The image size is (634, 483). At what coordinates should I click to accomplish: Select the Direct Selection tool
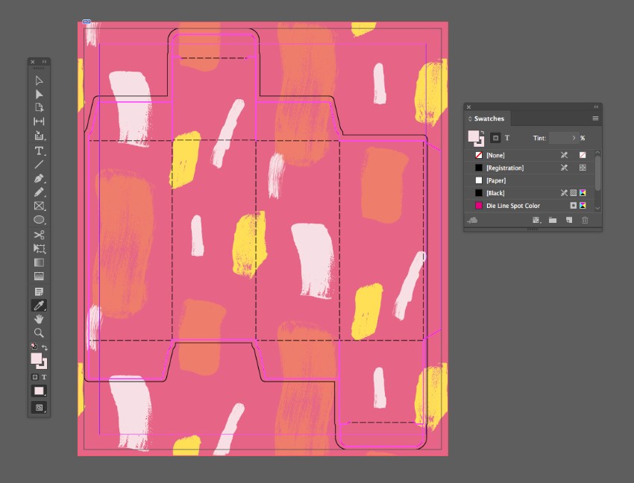39,94
